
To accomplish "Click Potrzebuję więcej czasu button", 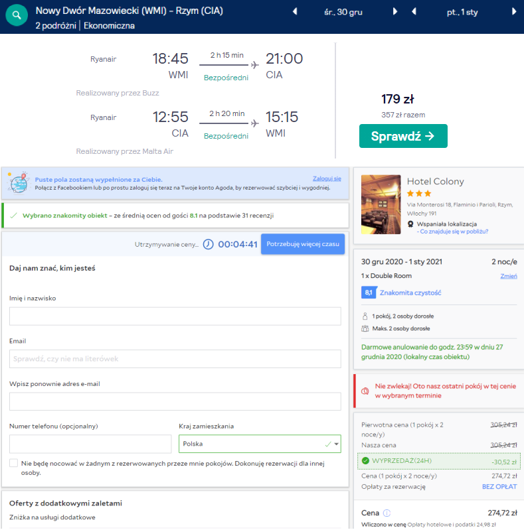I will click(x=303, y=244).
